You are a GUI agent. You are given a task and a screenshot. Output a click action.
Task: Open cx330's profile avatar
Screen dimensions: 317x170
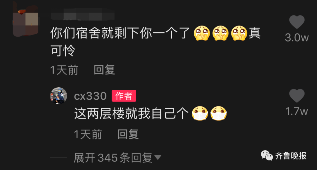point(58,96)
